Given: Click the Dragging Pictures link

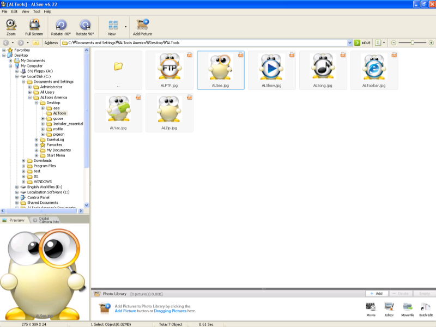Looking at the screenshot, I should (x=170, y=311).
